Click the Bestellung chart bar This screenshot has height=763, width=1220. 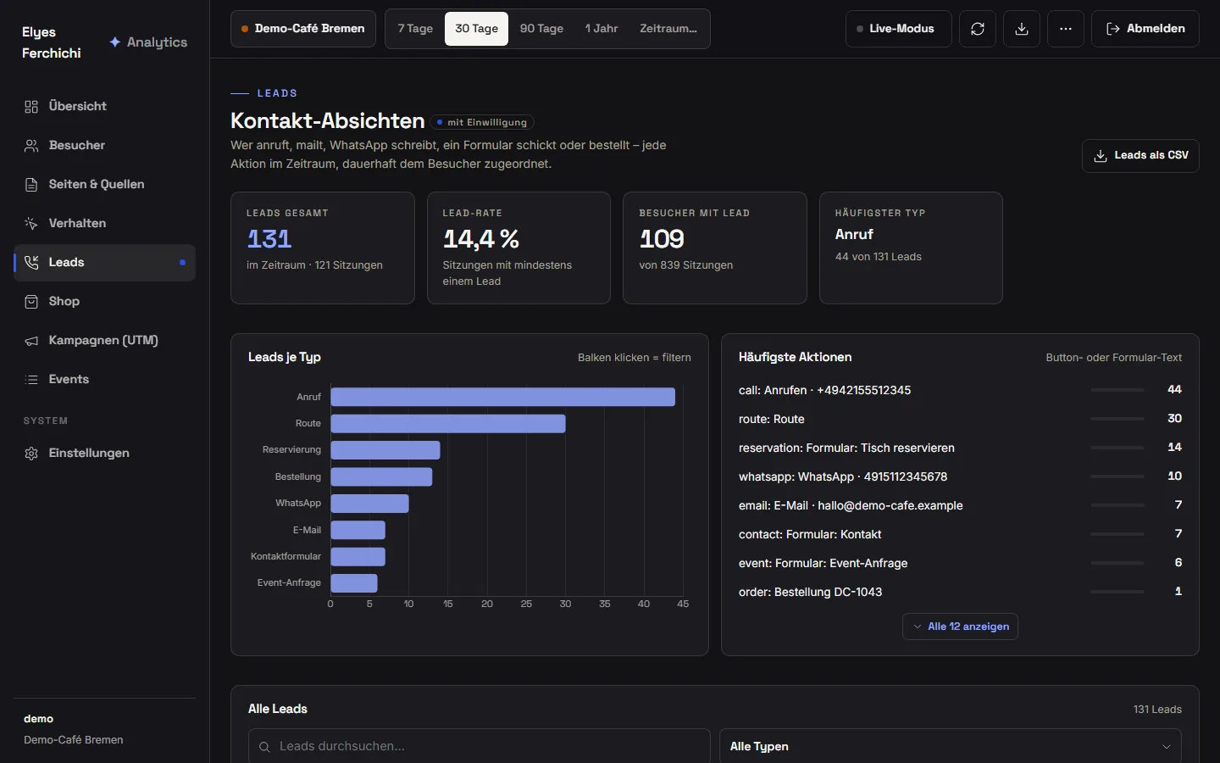[x=381, y=477]
